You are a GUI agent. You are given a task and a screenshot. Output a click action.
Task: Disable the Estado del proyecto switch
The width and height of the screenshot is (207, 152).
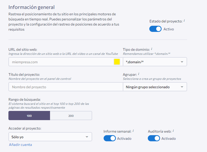click(x=155, y=29)
